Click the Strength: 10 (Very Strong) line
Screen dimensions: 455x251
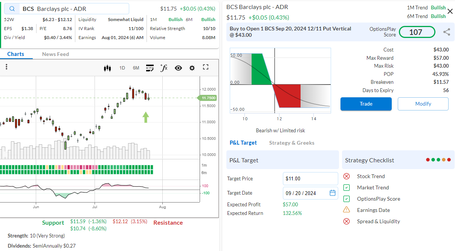[x=36, y=236]
